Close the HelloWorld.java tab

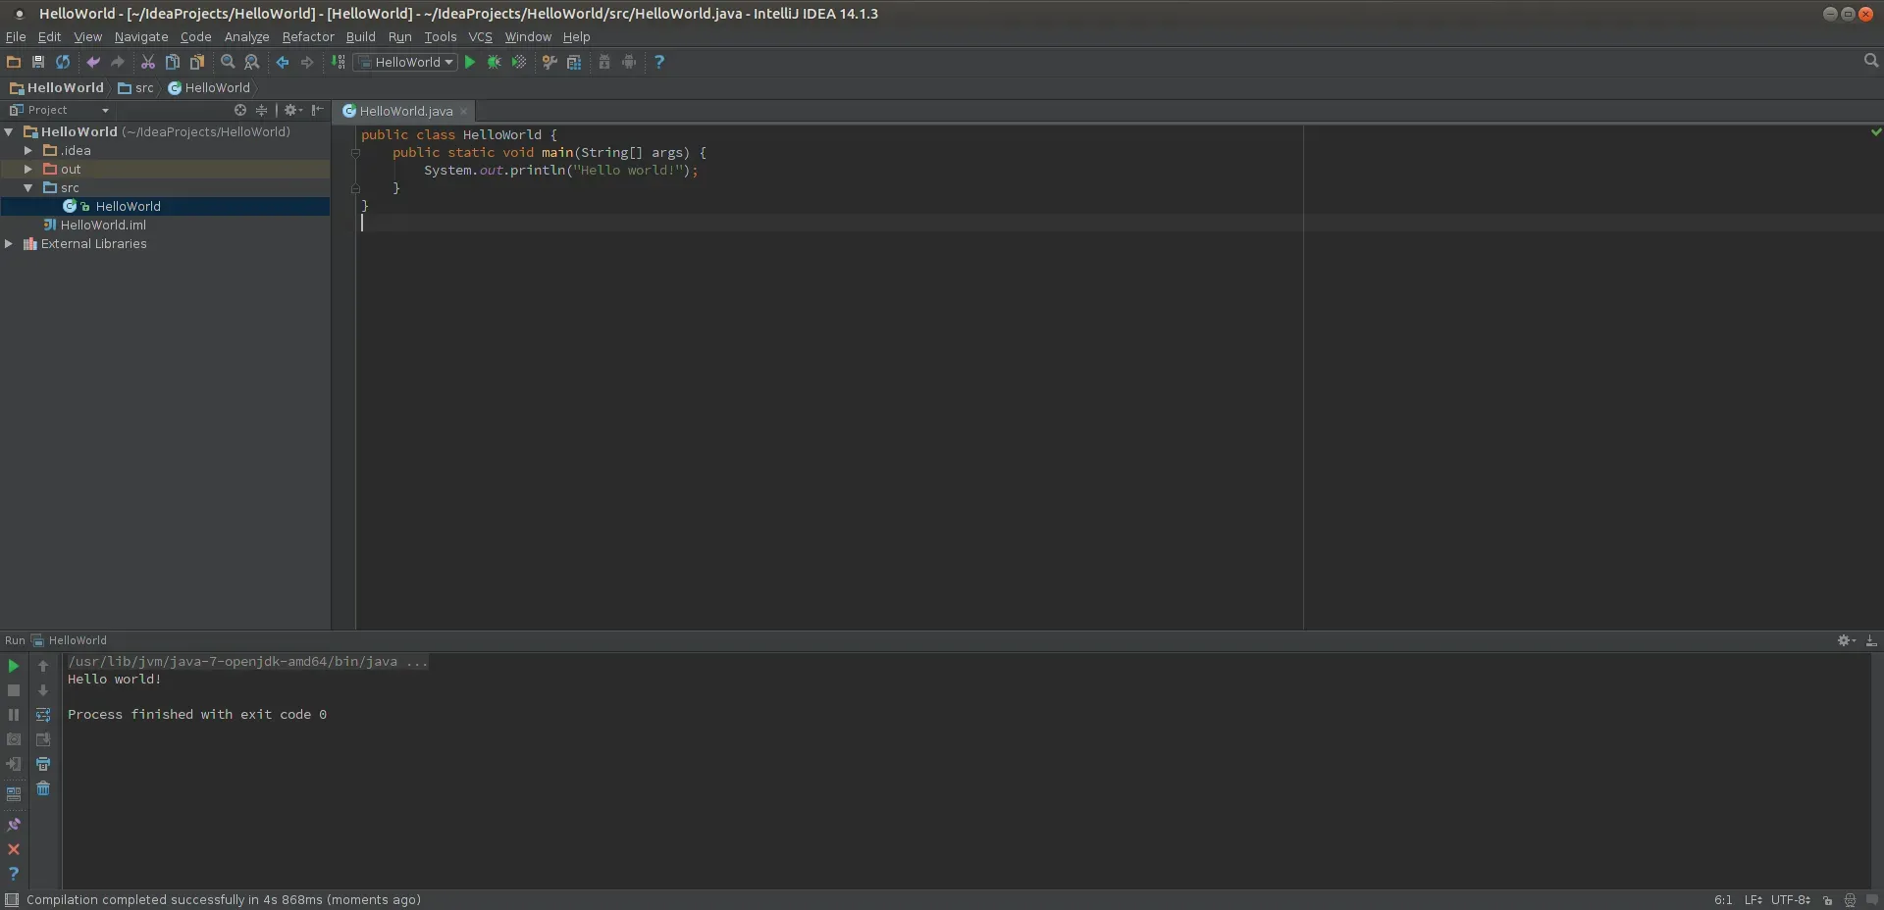(464, 112)
